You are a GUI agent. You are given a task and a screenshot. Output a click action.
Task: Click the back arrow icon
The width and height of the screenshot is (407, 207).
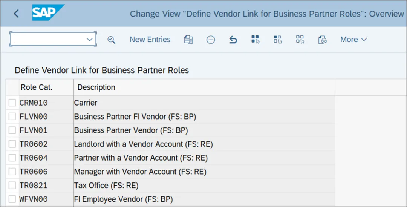click(x=16, y=14)
